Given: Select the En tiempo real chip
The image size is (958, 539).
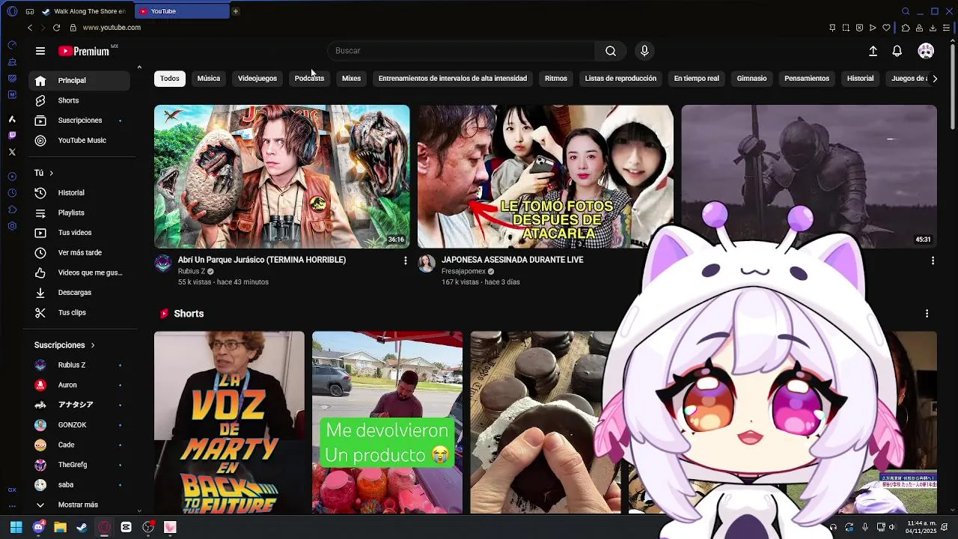Looking at the screenshot, I should tap(696, 79).
